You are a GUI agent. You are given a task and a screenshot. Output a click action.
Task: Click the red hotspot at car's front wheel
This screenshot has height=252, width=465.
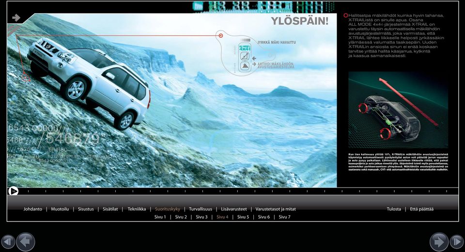click(x=26, y=78)
